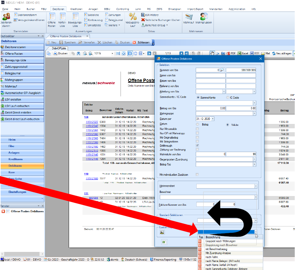Click the Custom Report designer icon button
Viewport: 295px width, 270px height.
tap(162, 232)
